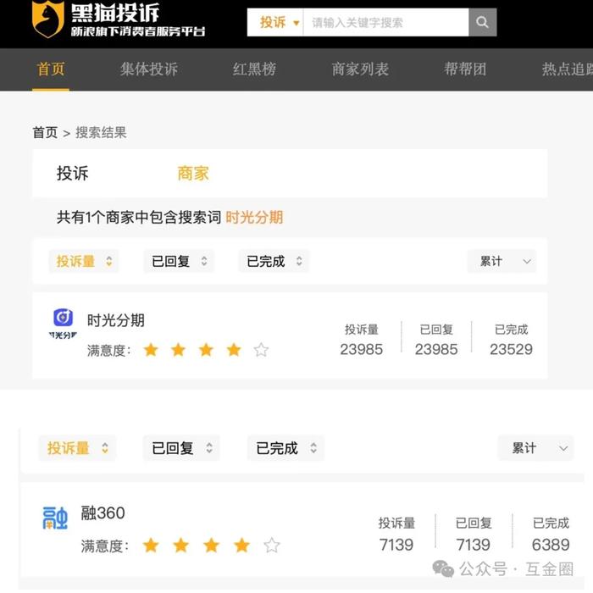Click 时光分期 投诉量 value 23985
This screenshot has height=593, width=593.
coord(361,349)
